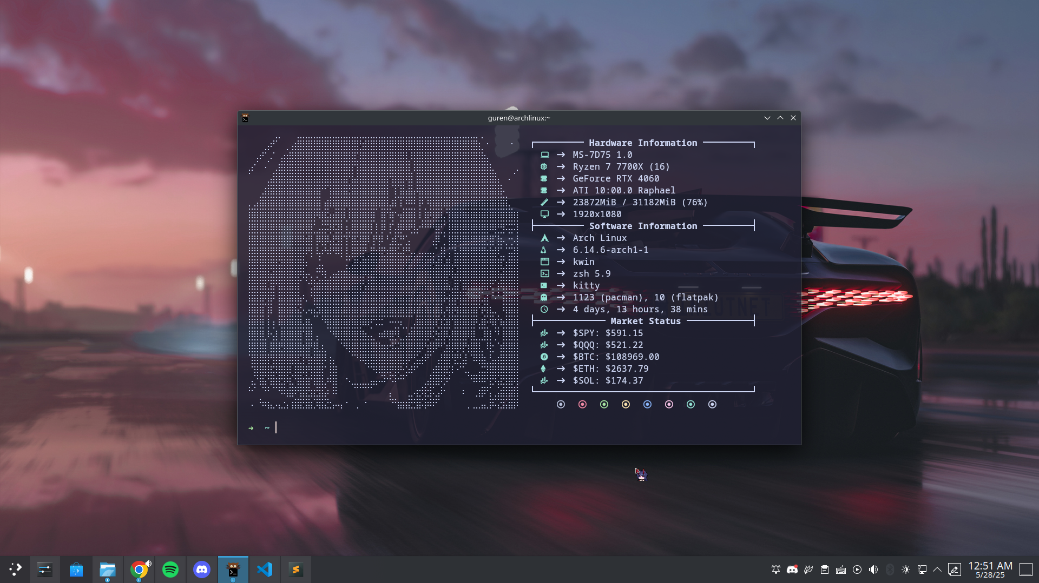Click the MS-7D75 1.0 text
Image resolution: width=1039 pixels, height=583 pixels.
602,155
